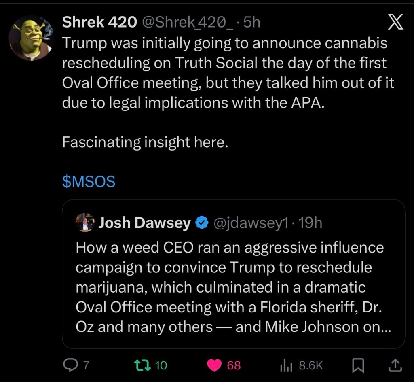This screenshot has width=414, height=382.
Task: Open the $MSOS cashtag link
Action: [89, 182]
